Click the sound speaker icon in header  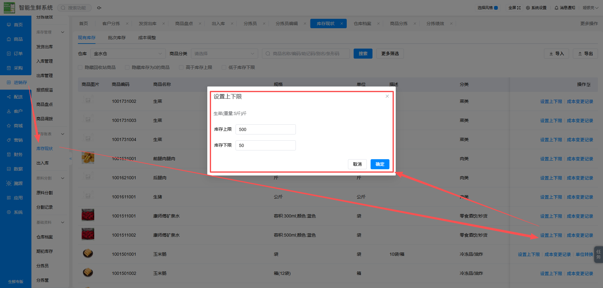point(99,8)
